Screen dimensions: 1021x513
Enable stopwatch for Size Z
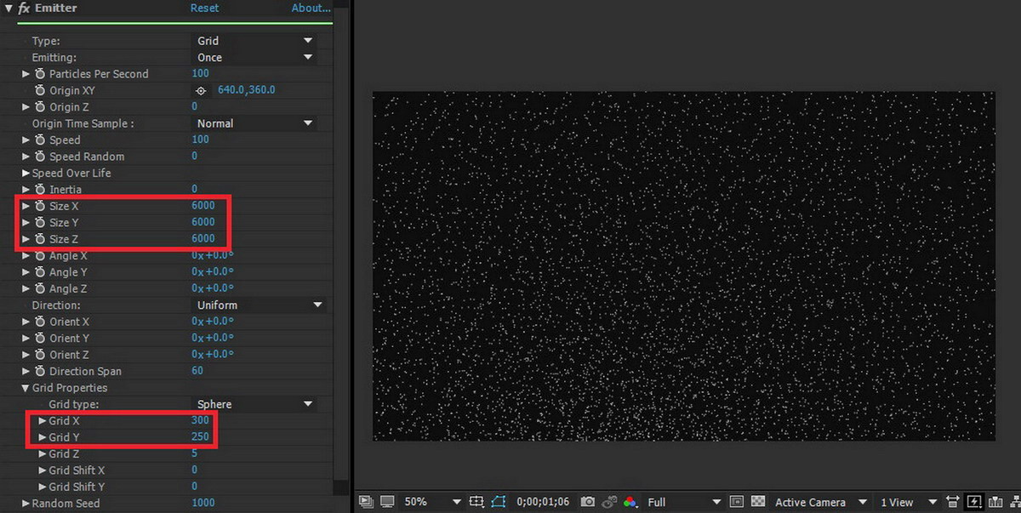tap(40, 239)
